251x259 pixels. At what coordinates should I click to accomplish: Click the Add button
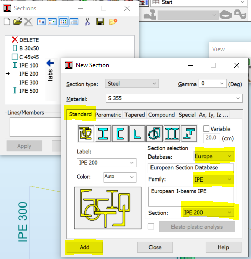click(x=85, y=247)
